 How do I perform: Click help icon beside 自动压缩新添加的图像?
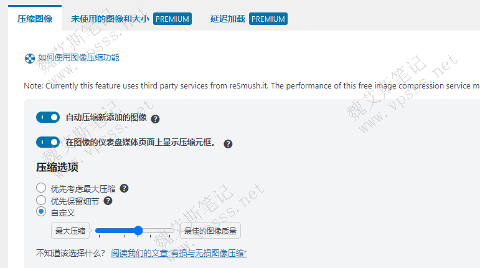tap(155, 118)
